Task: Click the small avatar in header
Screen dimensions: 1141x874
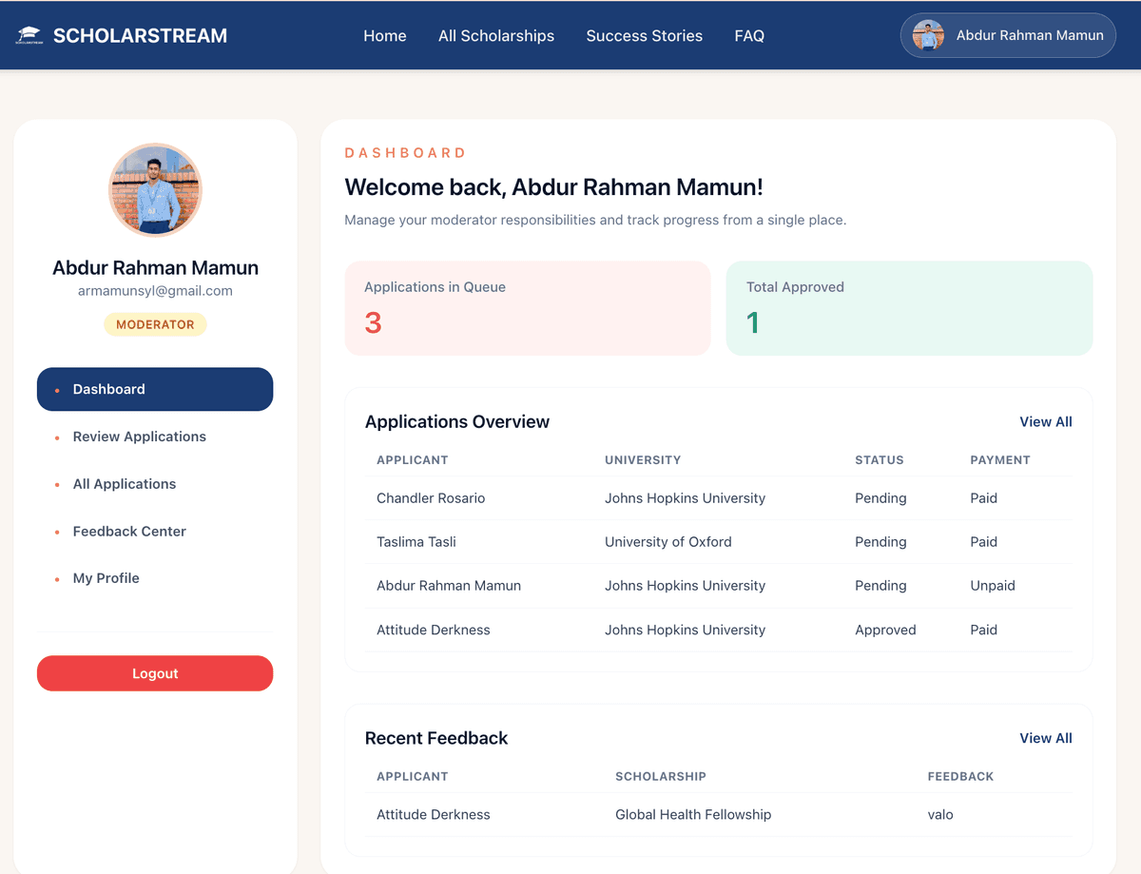Action: [x=928, y=36]
